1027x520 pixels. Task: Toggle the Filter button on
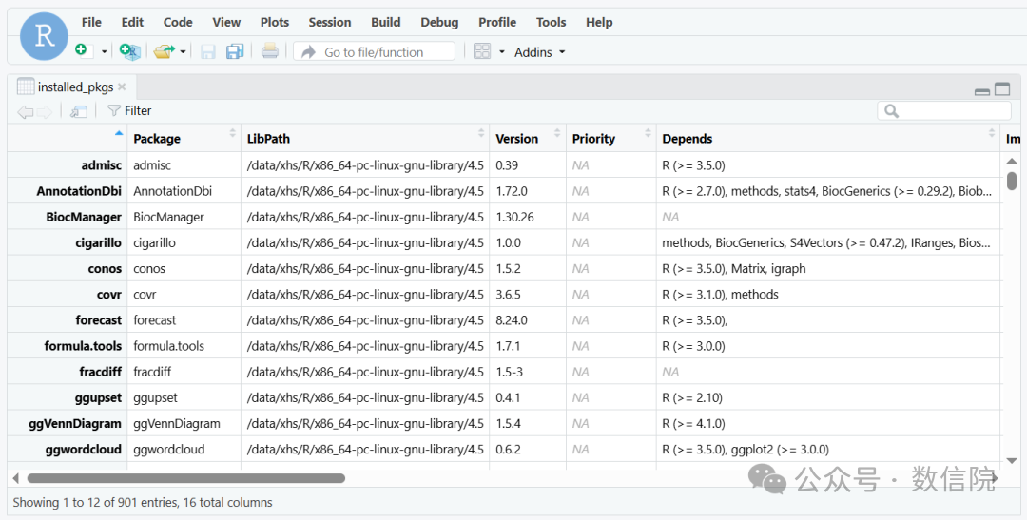point(129,111)
